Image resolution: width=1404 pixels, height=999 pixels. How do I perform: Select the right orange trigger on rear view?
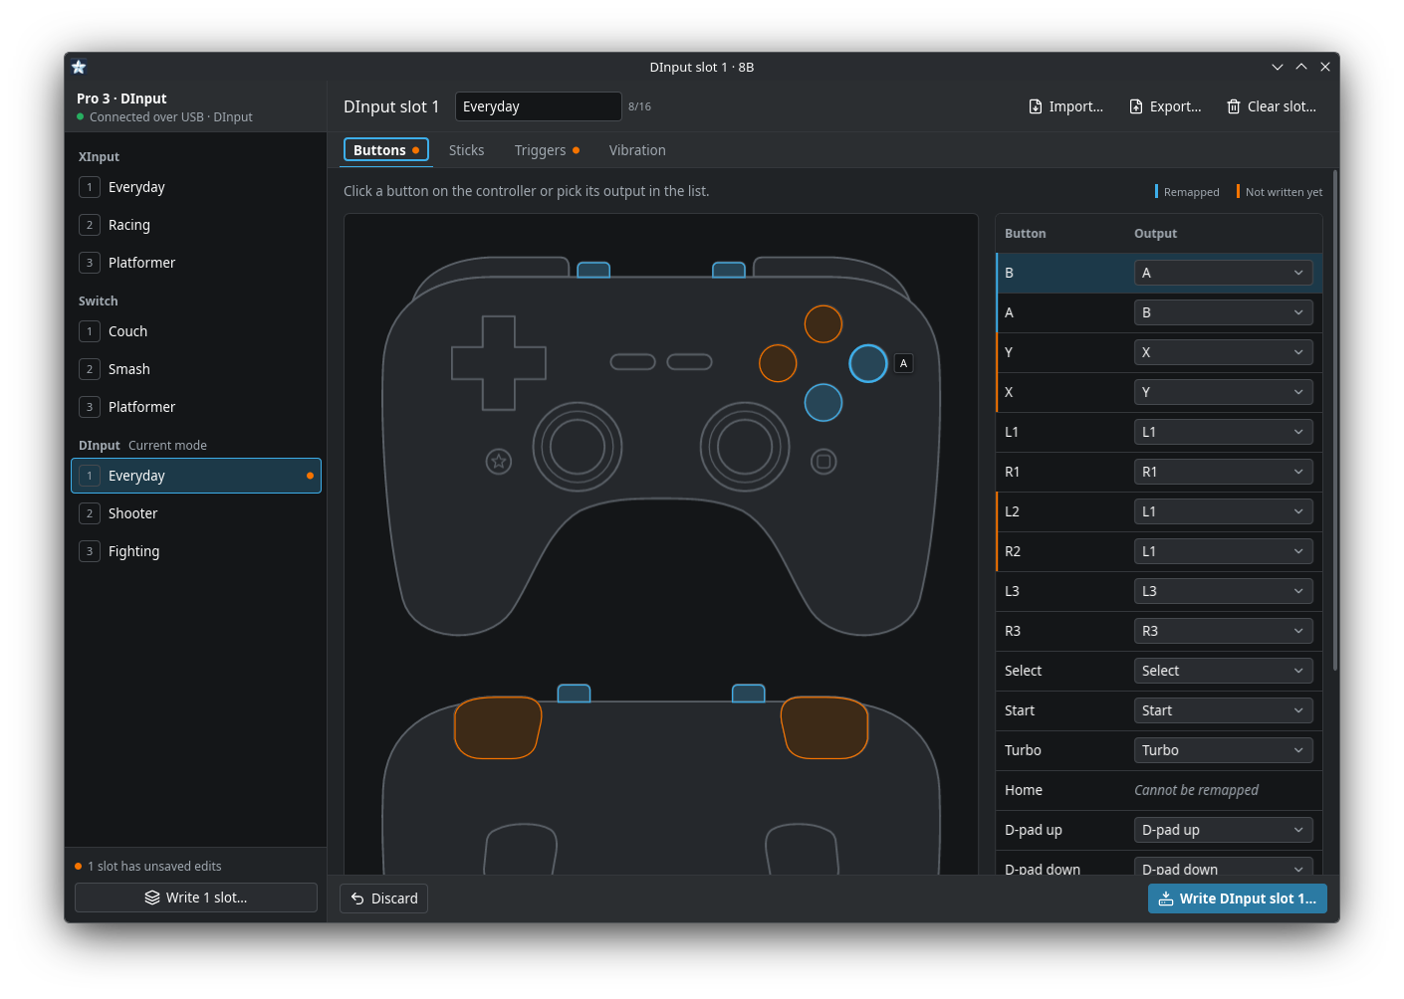tap(824, 727)
